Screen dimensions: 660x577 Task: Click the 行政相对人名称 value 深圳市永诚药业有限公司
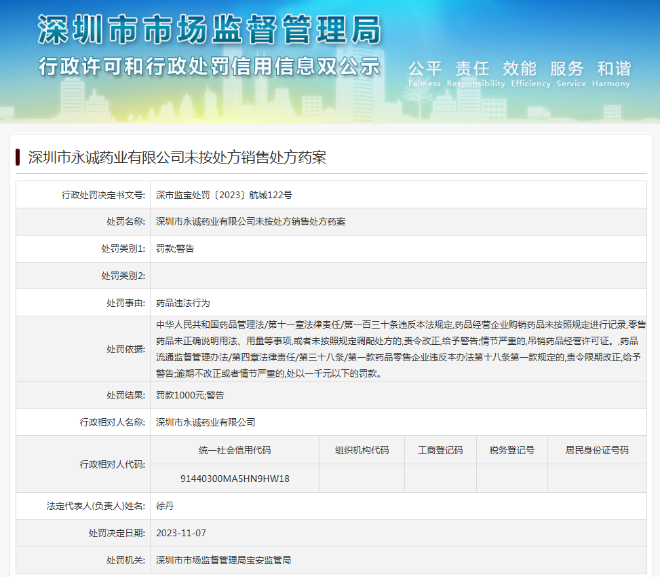206,422
